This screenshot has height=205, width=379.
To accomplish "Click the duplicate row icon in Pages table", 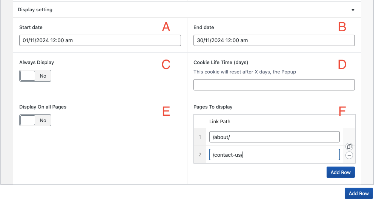I will [349, 147].
